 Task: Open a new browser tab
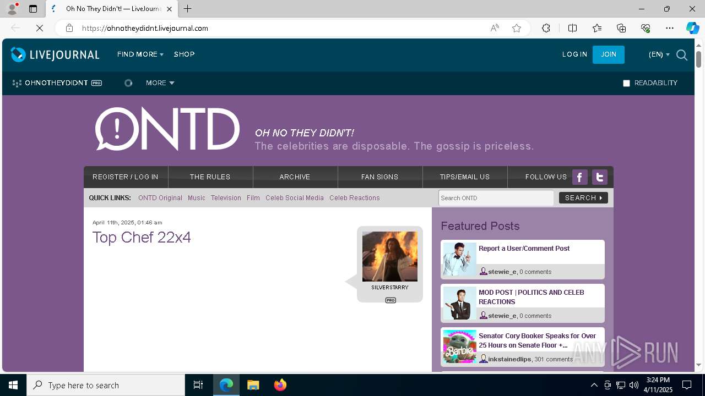(188, 9)
